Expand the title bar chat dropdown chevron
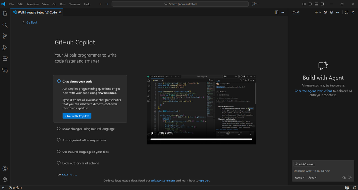 (258, 4)
